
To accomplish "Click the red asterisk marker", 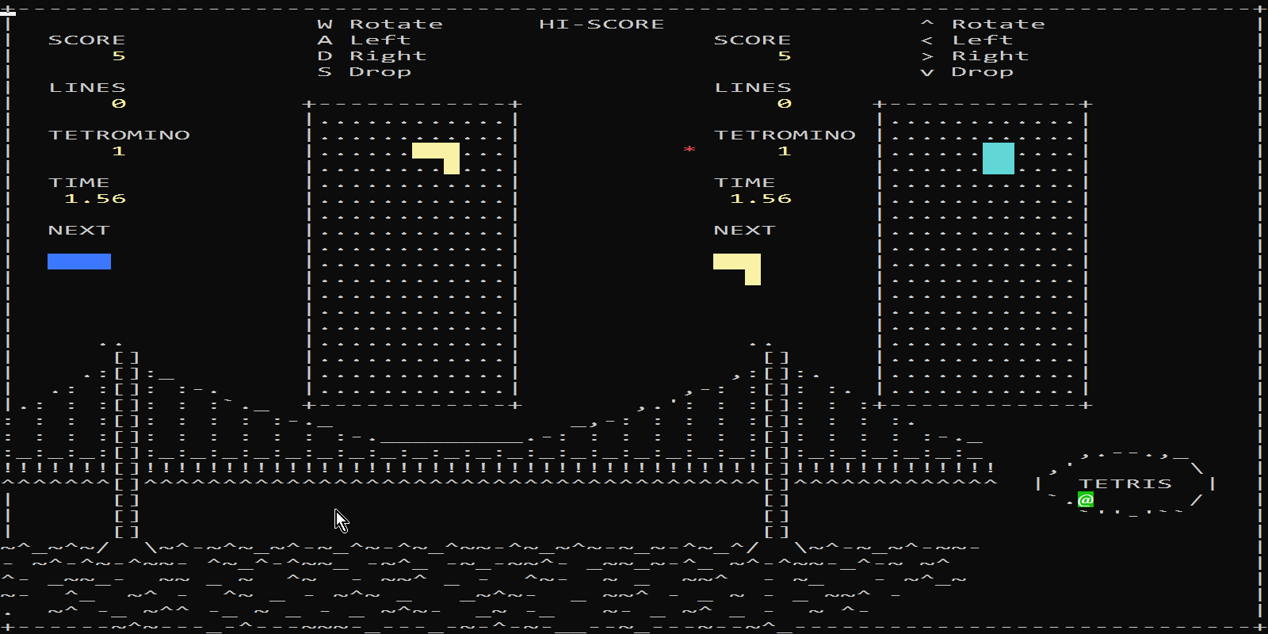I will coord(689,150).
